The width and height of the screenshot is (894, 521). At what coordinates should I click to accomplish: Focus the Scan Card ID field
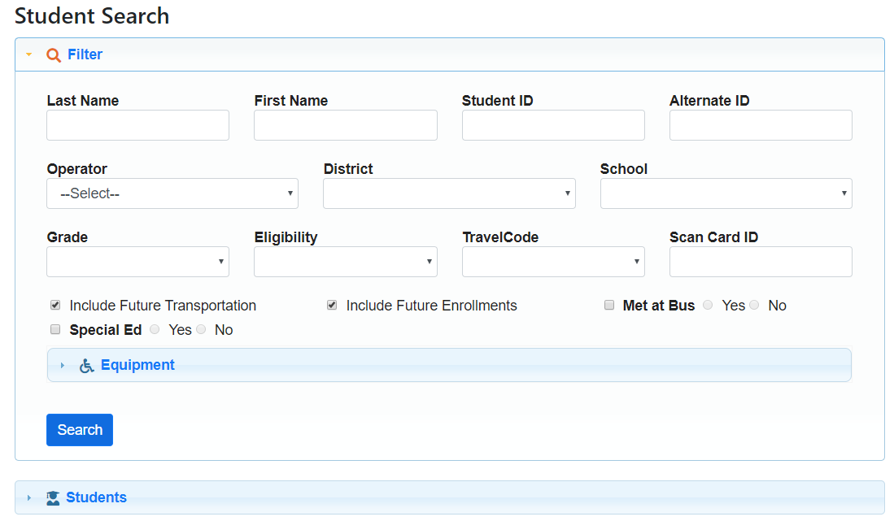click(x=761, y=262)
